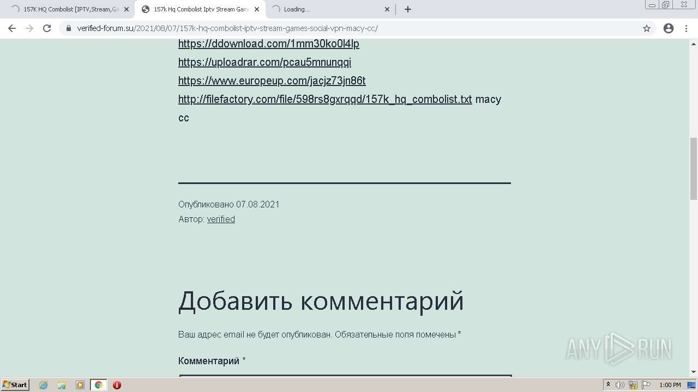Screen dimensions: 698x392
Task: Restore down the Chrome window
Action: click(x=666, y=5)
